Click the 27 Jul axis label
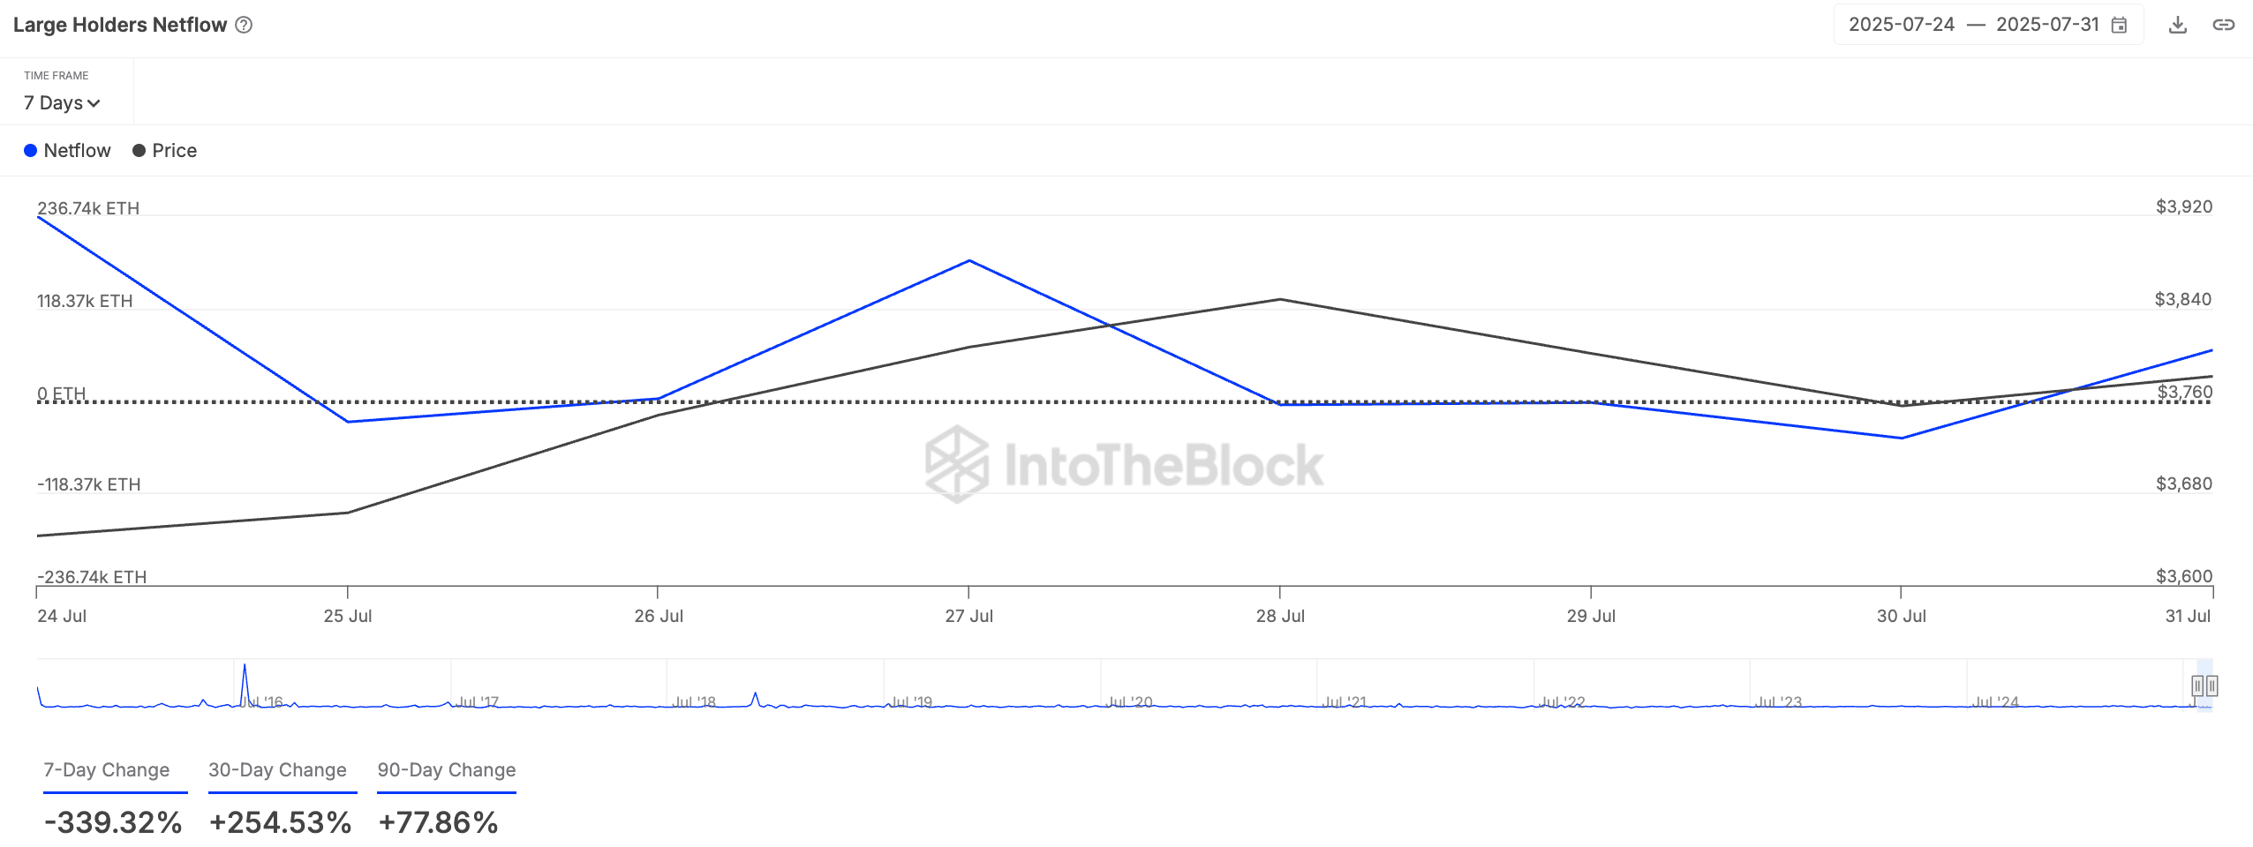Image resolution: width=2253 pixels, height=847 pixels. point(968,616)
